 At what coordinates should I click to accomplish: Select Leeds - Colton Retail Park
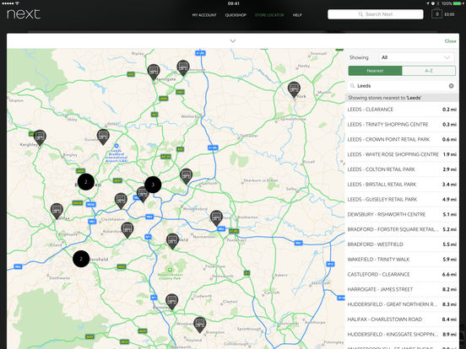point(402,169)
